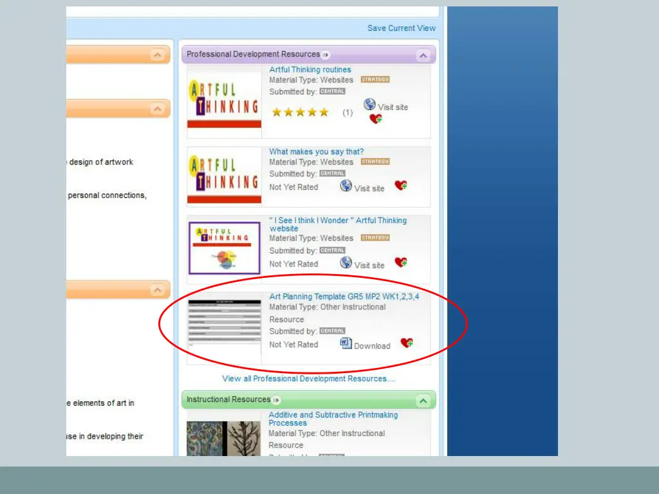Open View all Professional Development Resources link

tap(309, 379)
